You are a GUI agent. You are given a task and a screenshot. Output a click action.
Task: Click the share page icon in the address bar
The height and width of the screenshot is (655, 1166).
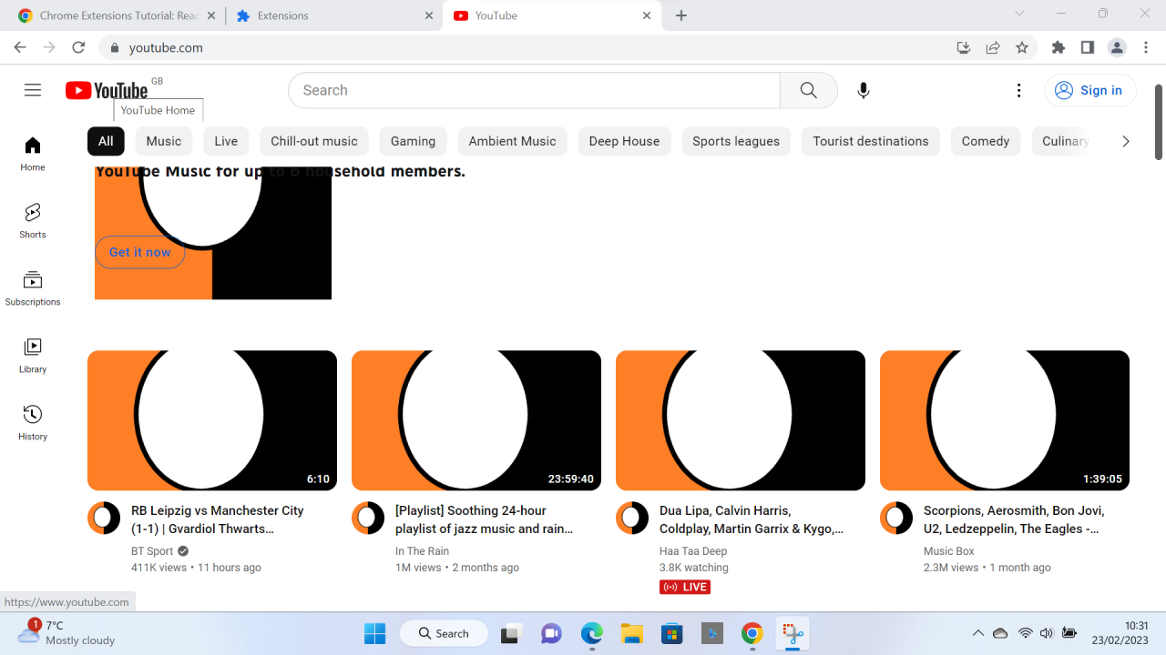click(993, 47)
